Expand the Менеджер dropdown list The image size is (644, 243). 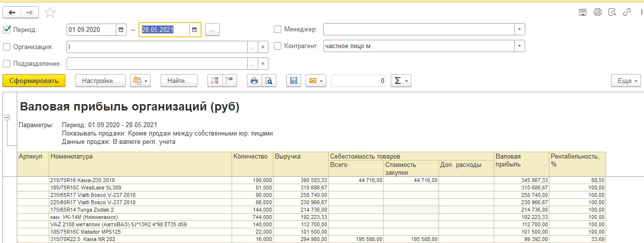(519, 29)
